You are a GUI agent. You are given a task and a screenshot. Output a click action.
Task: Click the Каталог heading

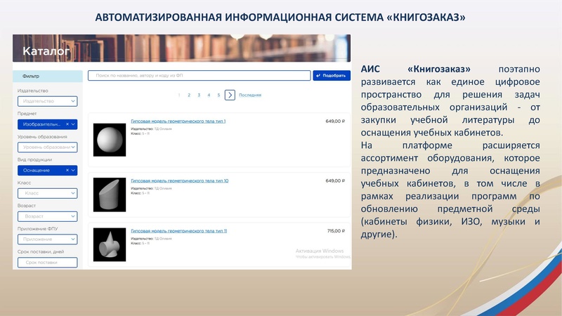pyautogui.click(x=46, y=51)
